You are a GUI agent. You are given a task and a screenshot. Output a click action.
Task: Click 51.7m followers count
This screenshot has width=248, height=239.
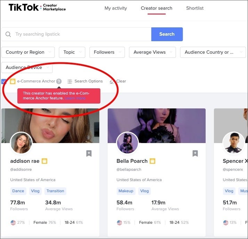[x=230, y=203]
